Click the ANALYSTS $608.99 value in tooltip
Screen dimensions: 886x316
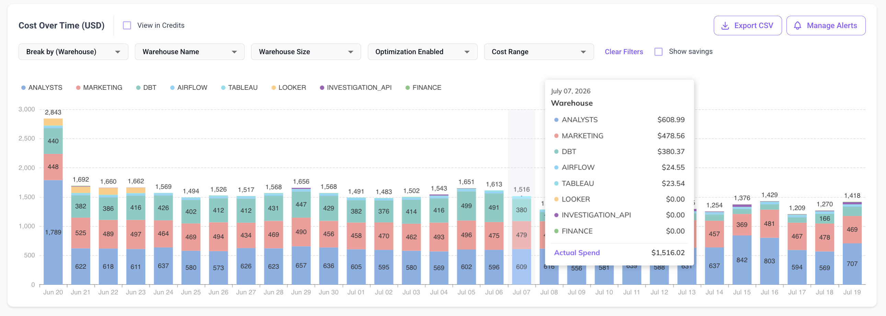click(x=671, y=120)
